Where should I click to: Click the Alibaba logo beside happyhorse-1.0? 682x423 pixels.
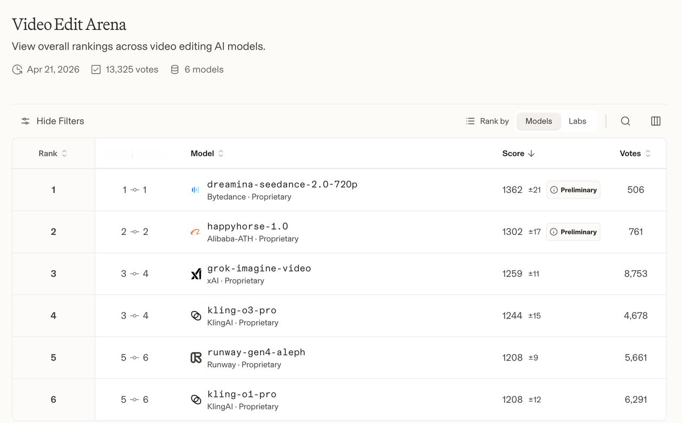(196, 232)
